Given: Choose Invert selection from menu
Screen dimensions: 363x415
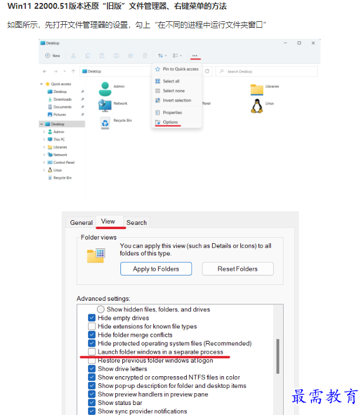Looking at the screenshot, I should tap(177, 100).
